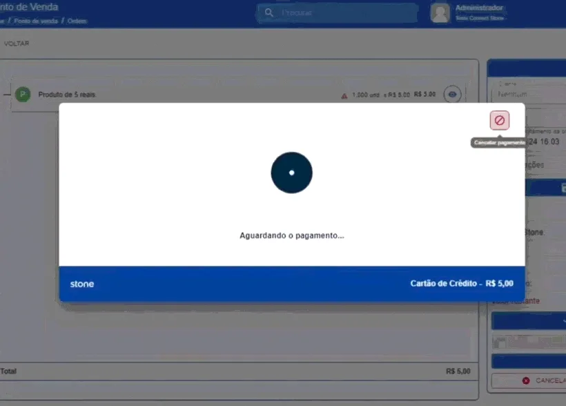
Task: Click the red X icon beside CANCELA
Action: (x=526, y=380)
